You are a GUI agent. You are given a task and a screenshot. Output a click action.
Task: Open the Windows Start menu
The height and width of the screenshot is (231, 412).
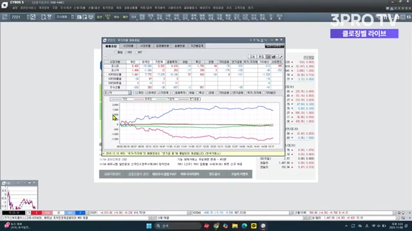point(149,226)
